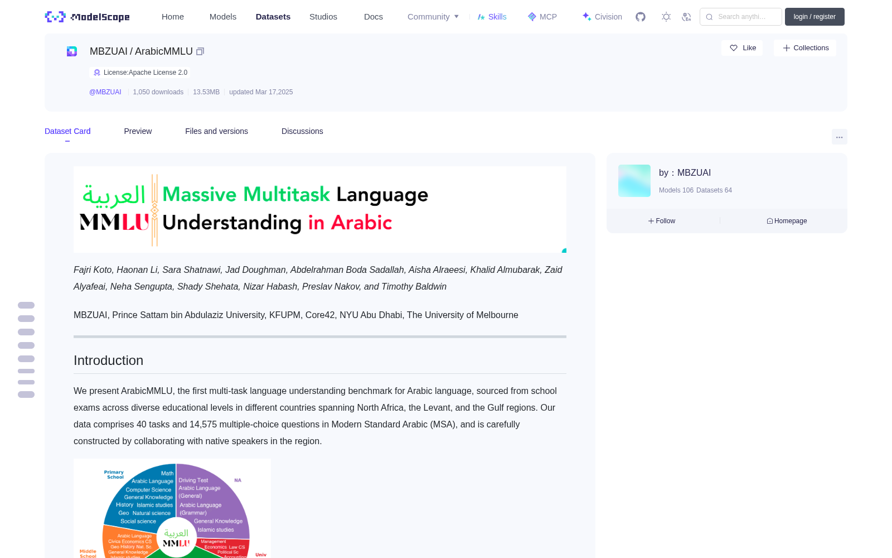Screen dimensions: 892x558
Task: Copy dataset name MBZUAI / ArabicMMLU
Action: click(x=200, y=51)
